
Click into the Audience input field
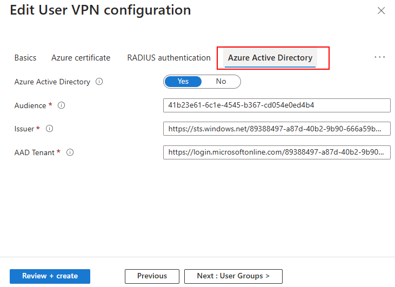pos(277,105)
